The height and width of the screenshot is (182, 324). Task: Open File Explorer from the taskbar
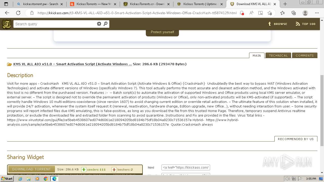[x=29, y=179]
